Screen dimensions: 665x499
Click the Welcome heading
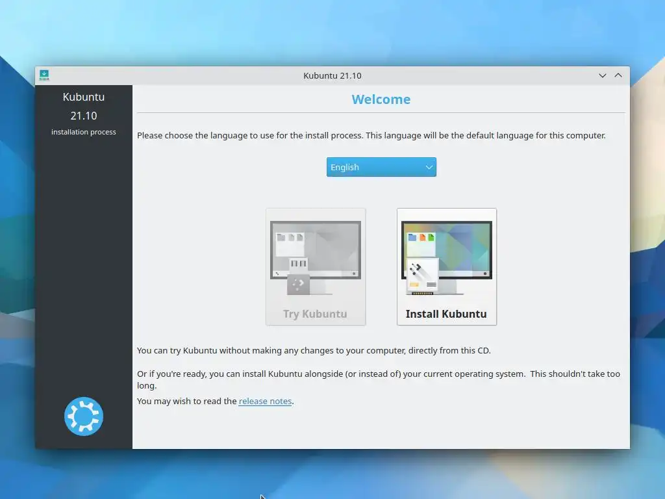click(381, 99)
